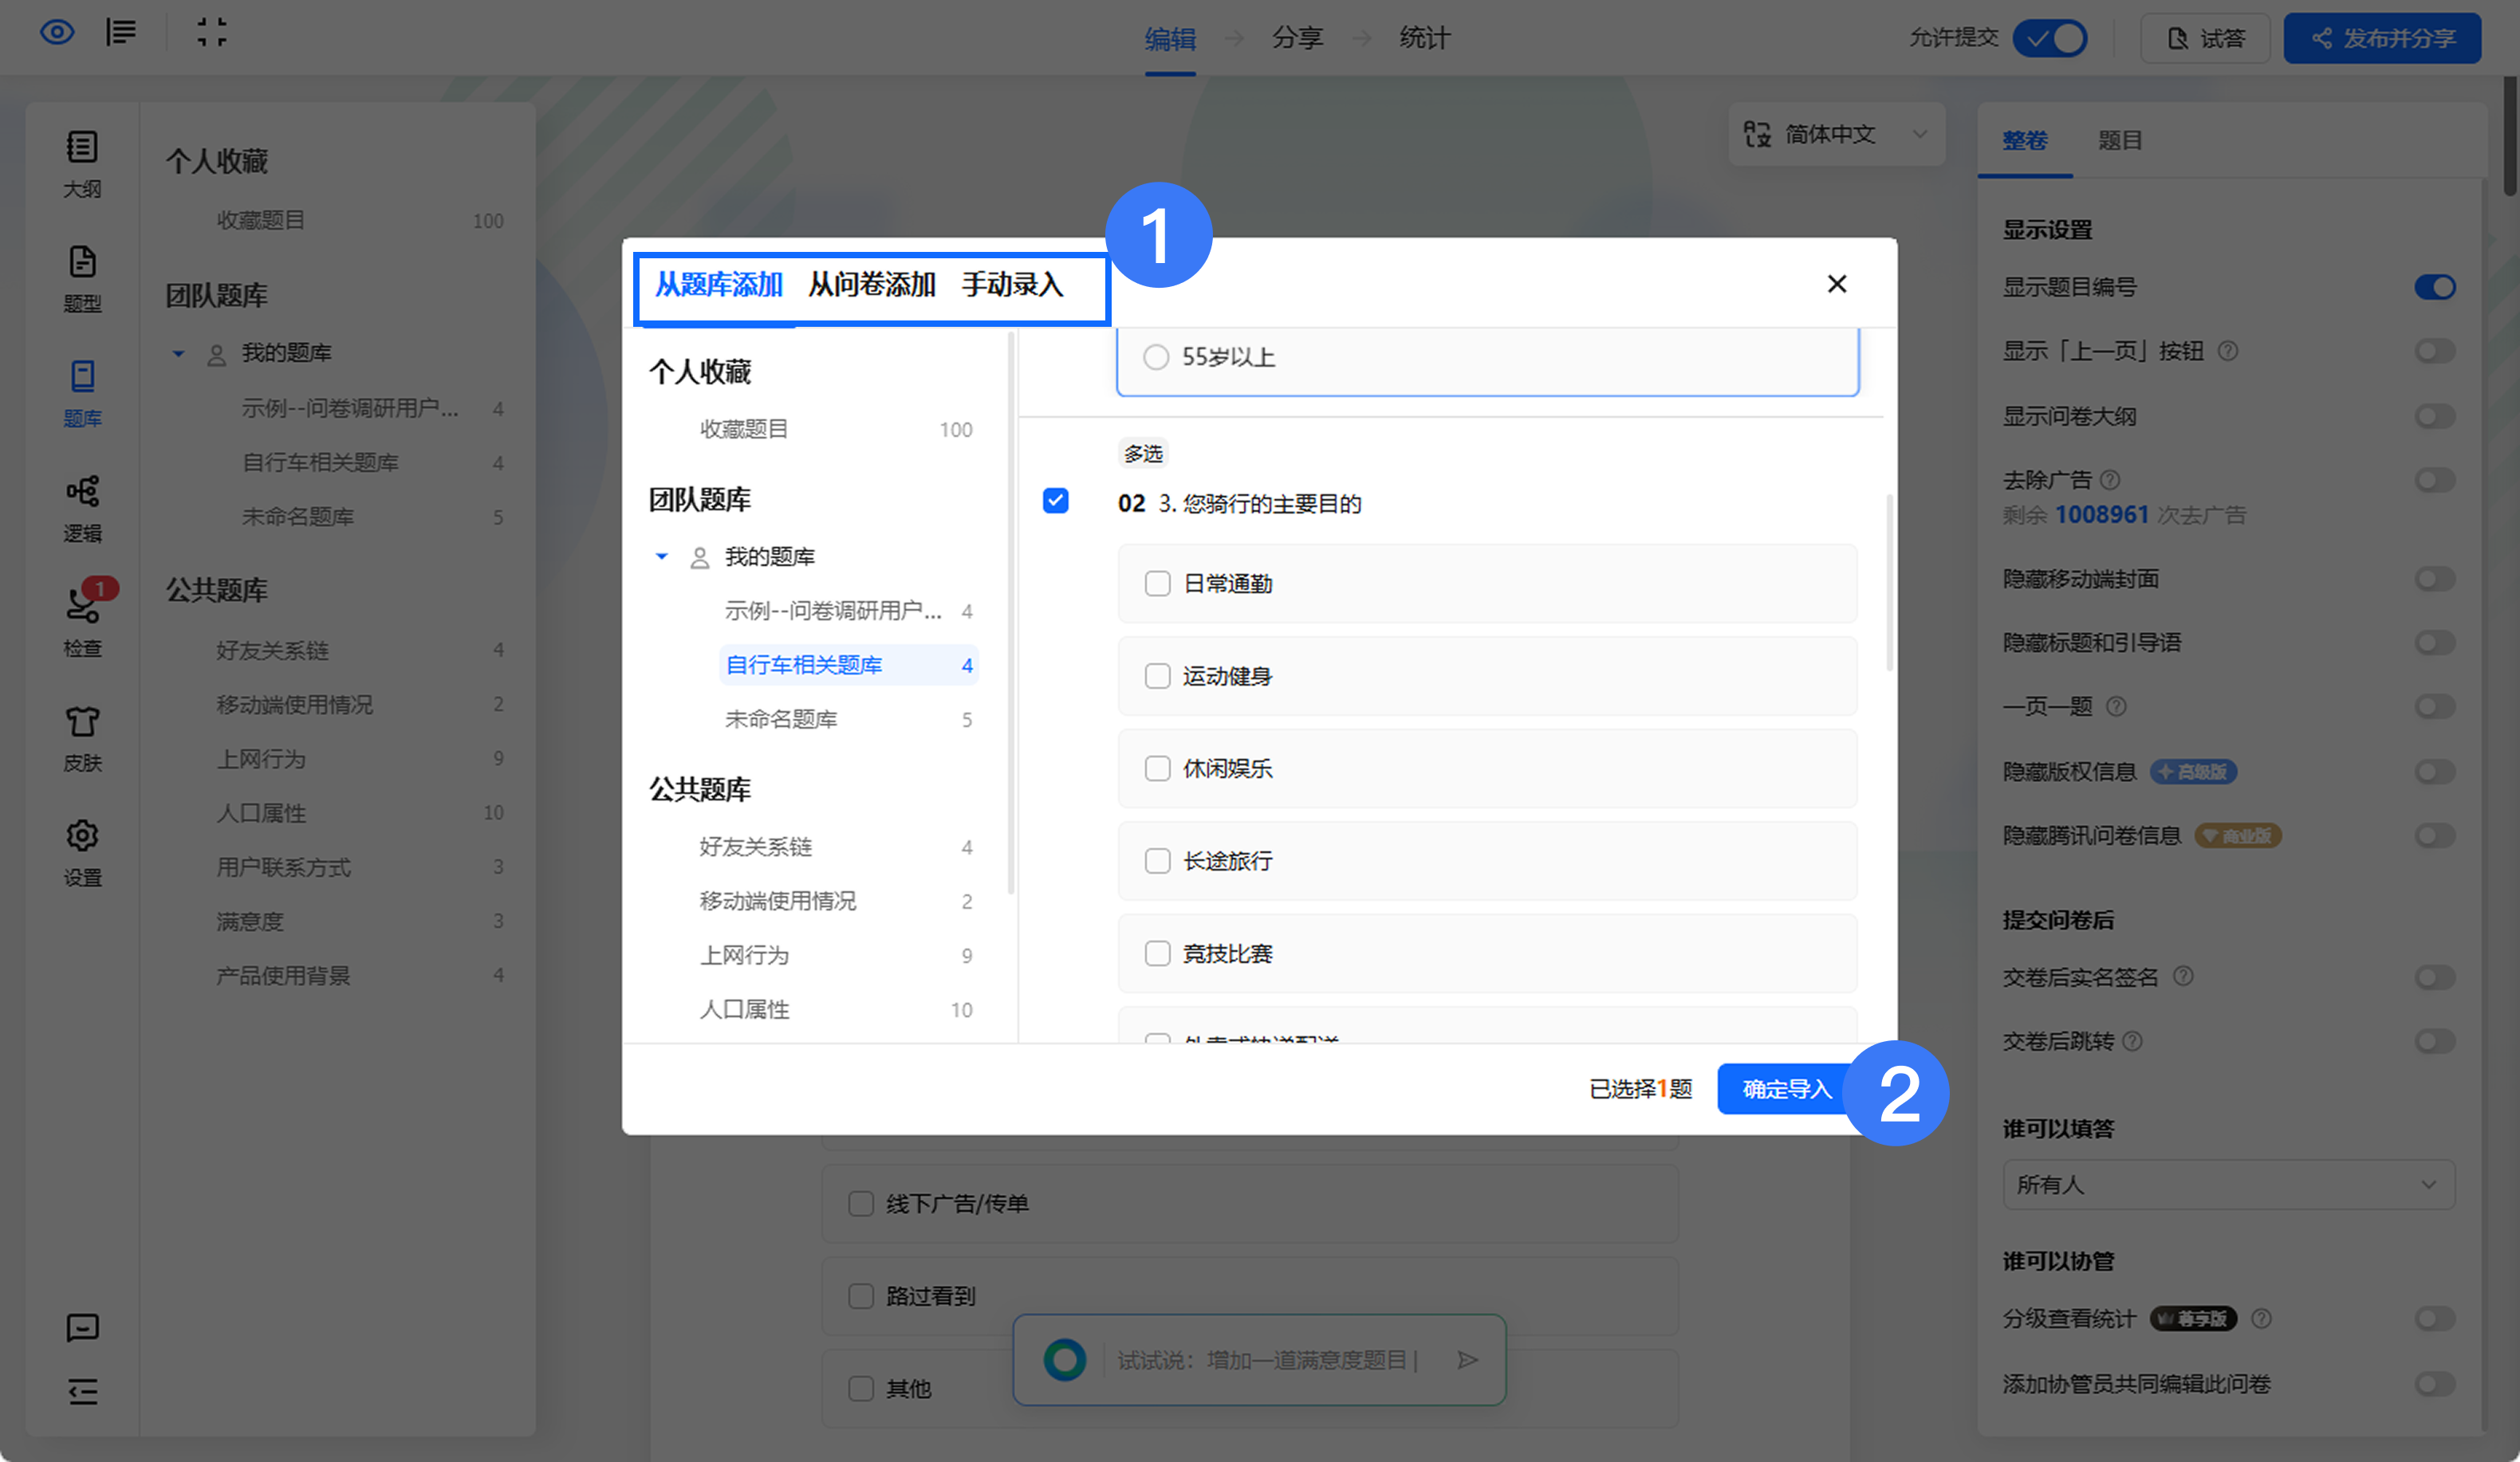Toggle 隐藏移动端封面 switch
Screen dimensions: 2520x1462
pos(2435,579)
